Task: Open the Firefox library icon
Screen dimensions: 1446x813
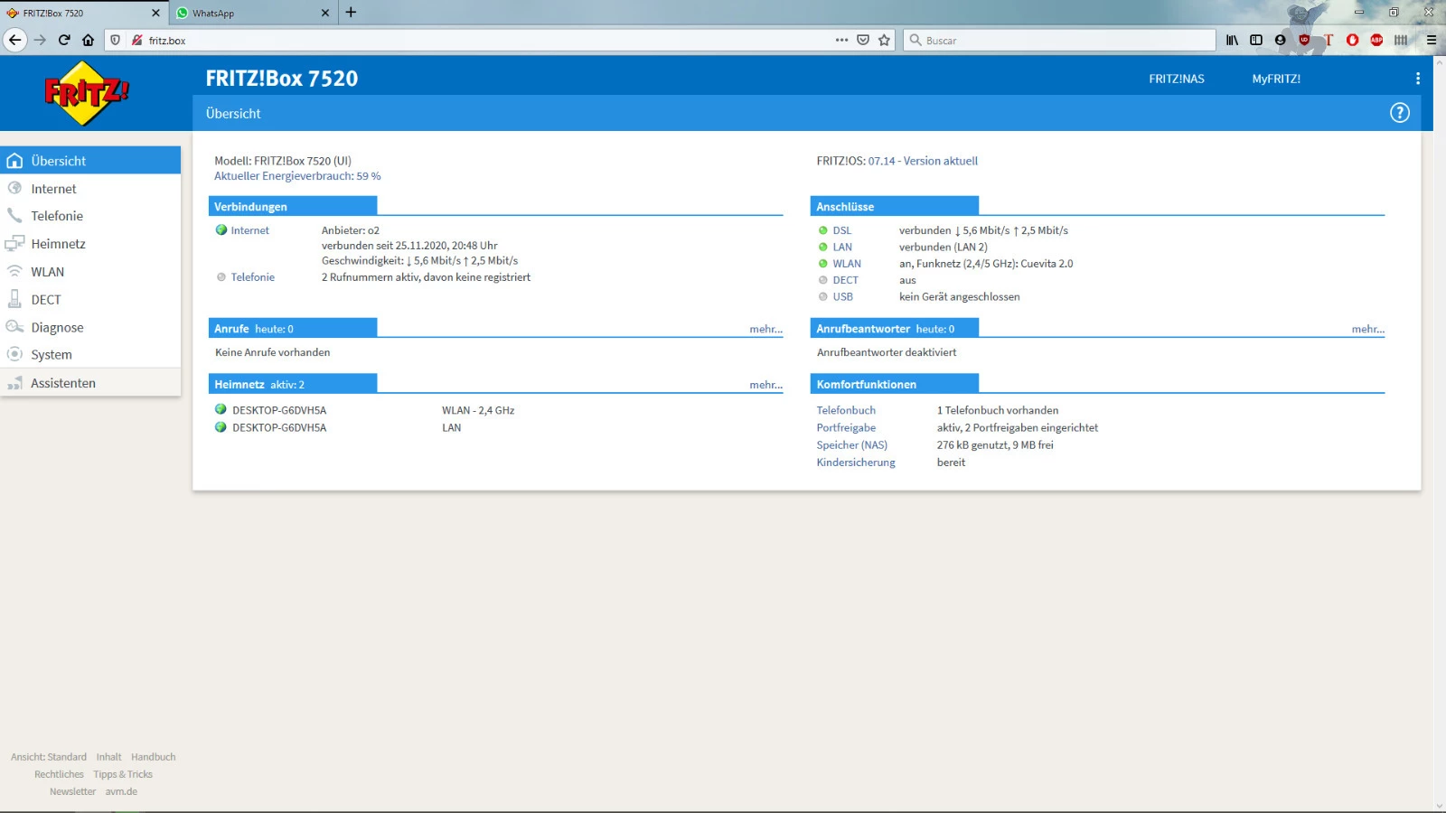Action: (x=1232, y=40)
